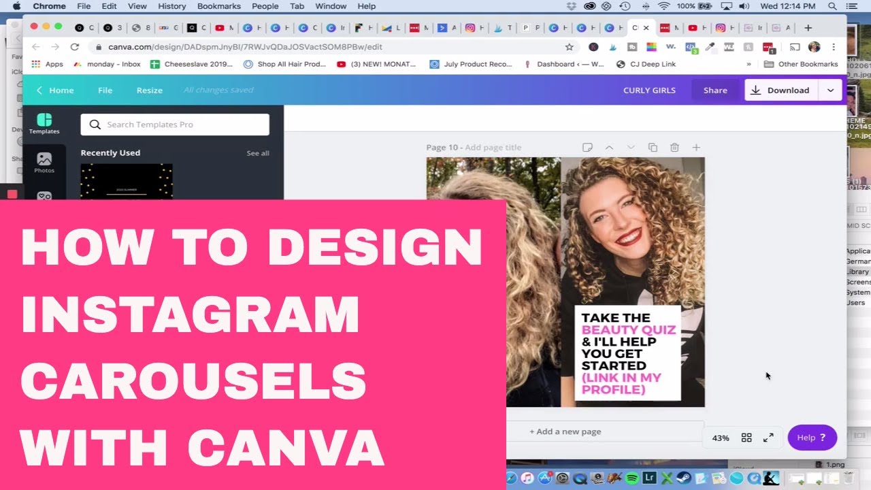Launch Lightroom from the Dock
Viewport: 871px width, 490px height.
(649, 478)
